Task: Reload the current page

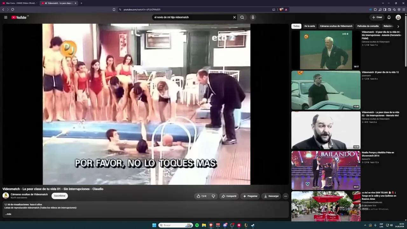Action: (x=13, y=10)
